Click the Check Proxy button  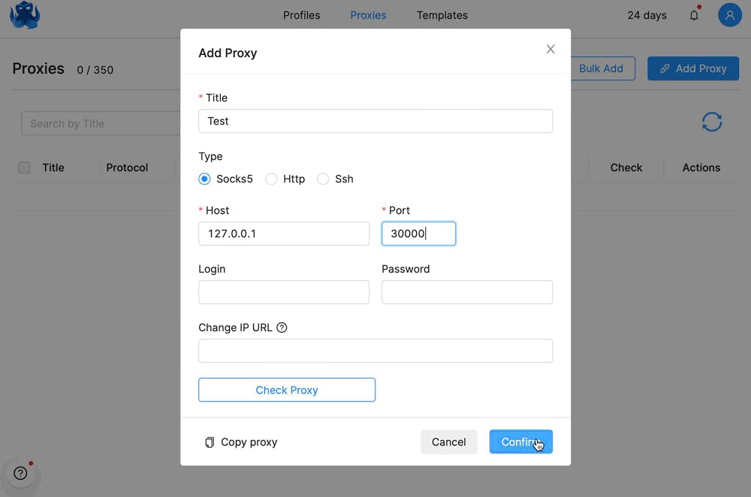click(287, 390)
